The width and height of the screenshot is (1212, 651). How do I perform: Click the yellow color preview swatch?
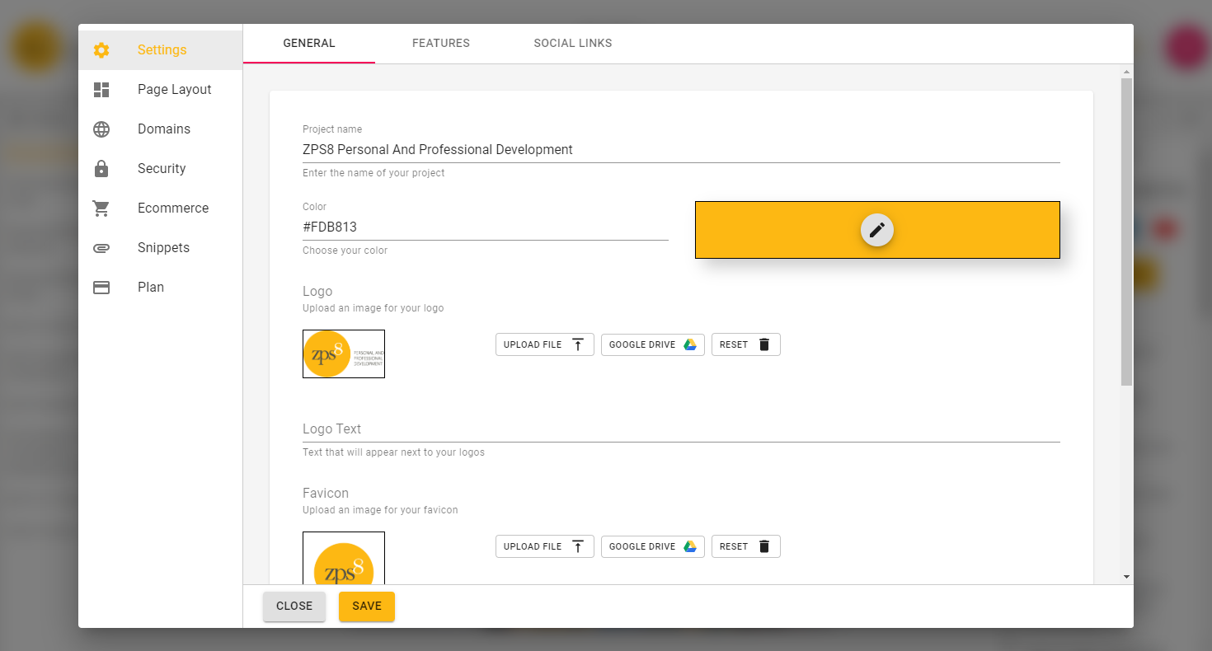(877, 230)
